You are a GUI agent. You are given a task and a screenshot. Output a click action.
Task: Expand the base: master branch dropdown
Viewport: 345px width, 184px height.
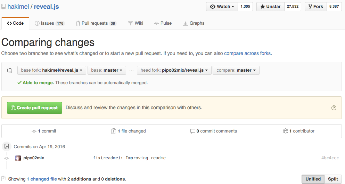pos(107,70)
